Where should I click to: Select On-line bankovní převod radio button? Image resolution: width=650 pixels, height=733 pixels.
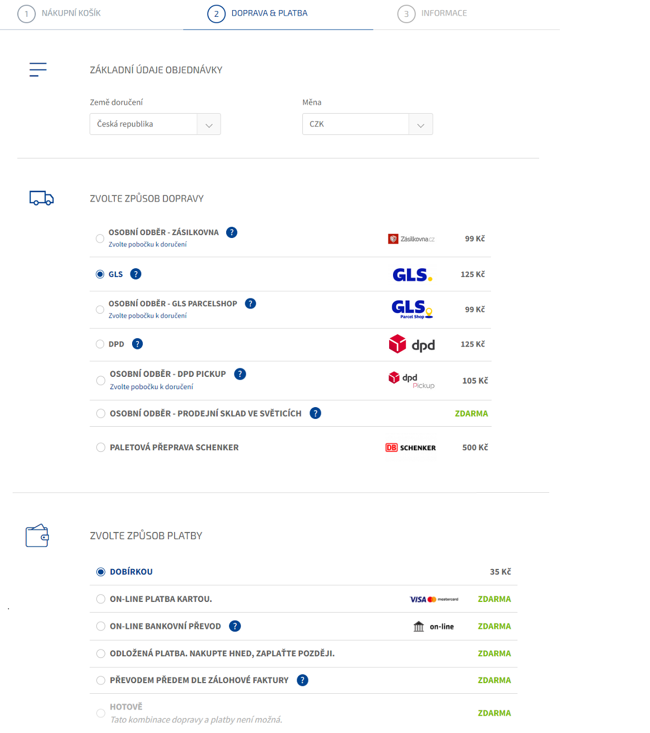101,627
